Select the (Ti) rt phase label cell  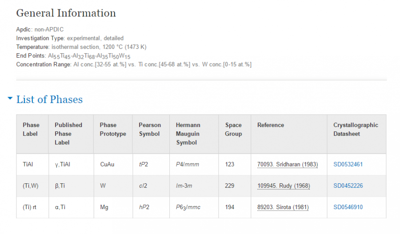[30, 207]
